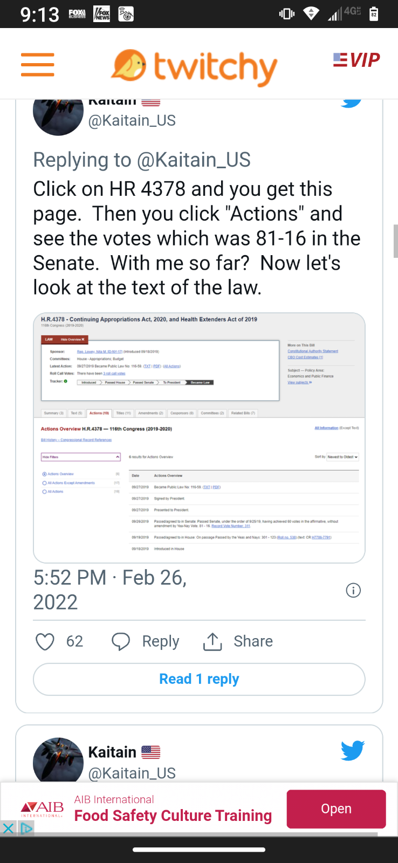Open AIB International ad button
The width and height of the screenshot is (398, 863).
(336, 809)
